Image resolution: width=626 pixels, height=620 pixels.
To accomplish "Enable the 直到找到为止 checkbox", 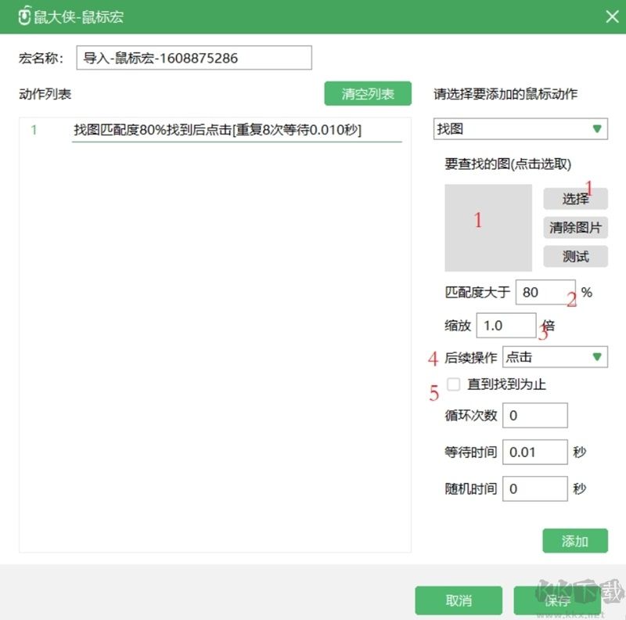I will click(452, 384).
